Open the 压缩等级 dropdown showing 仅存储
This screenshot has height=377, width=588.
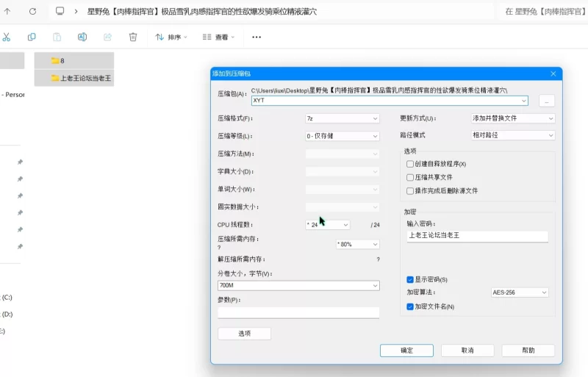point(342,136)
